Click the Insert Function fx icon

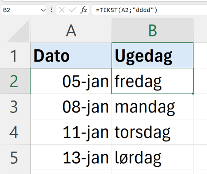[83, 10]
